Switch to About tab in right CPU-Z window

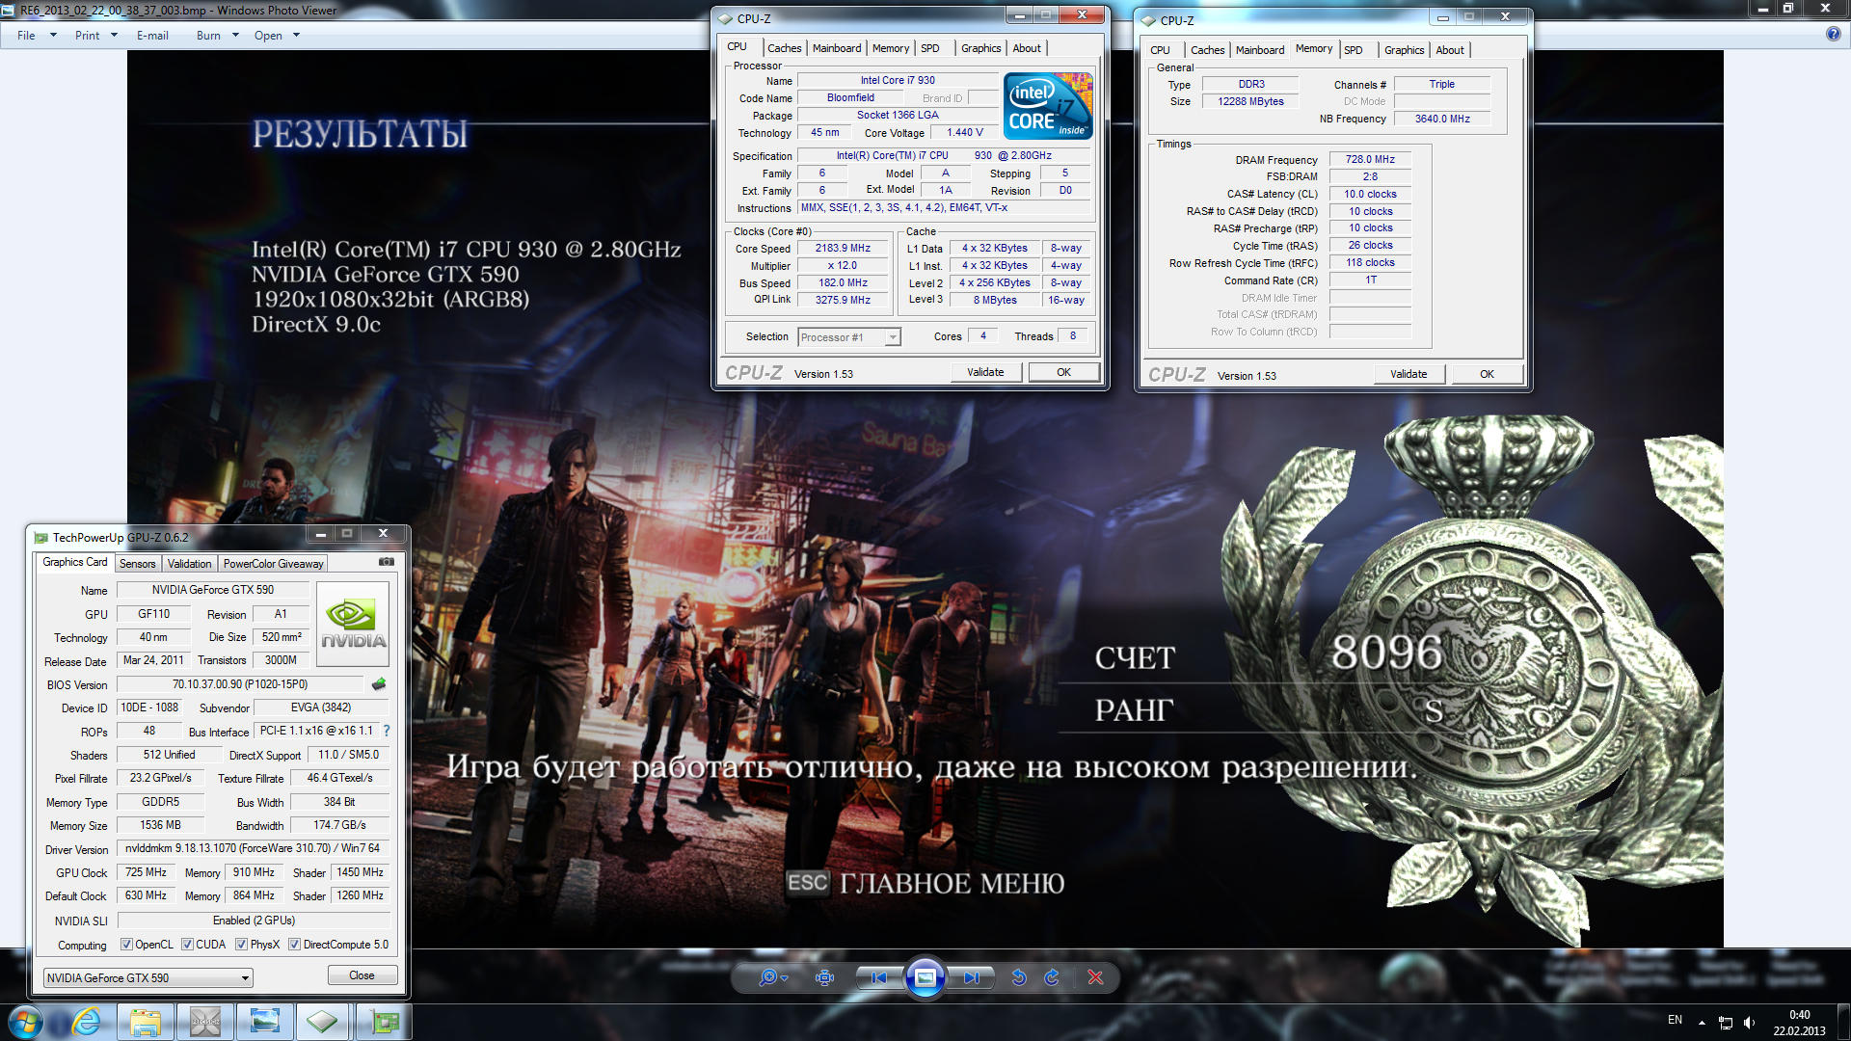tap(1449, 50)
